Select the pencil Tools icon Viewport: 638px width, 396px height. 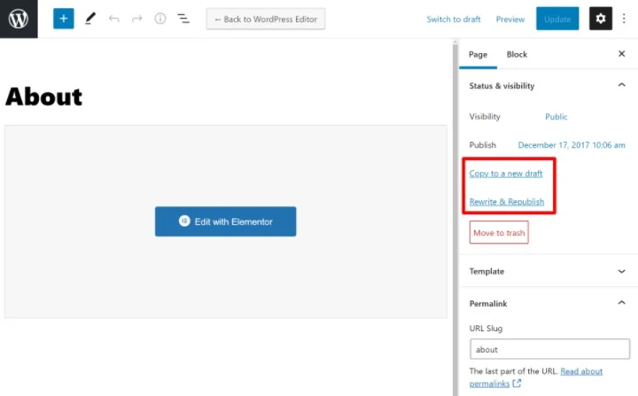pyautogui.click(x=89, y=19)
